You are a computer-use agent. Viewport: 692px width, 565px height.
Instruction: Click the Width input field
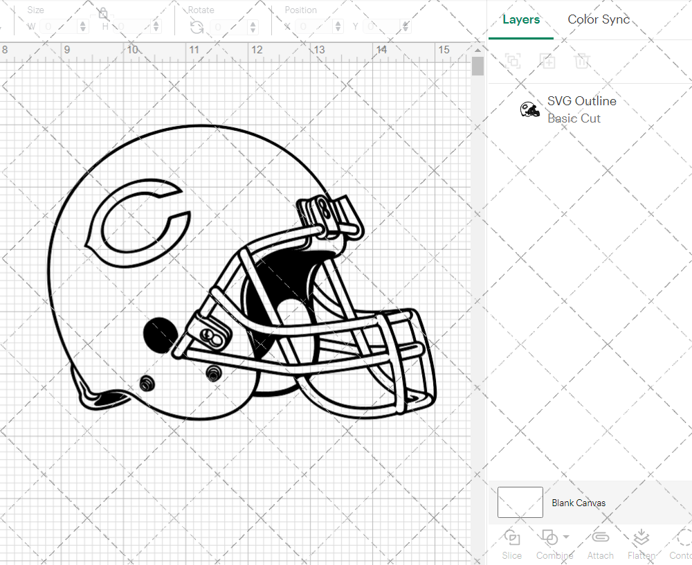(x=59, y=26)
